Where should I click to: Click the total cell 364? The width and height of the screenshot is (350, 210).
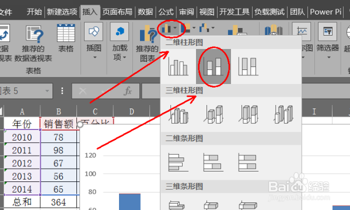pyautogui.click(x=58, y=202)
